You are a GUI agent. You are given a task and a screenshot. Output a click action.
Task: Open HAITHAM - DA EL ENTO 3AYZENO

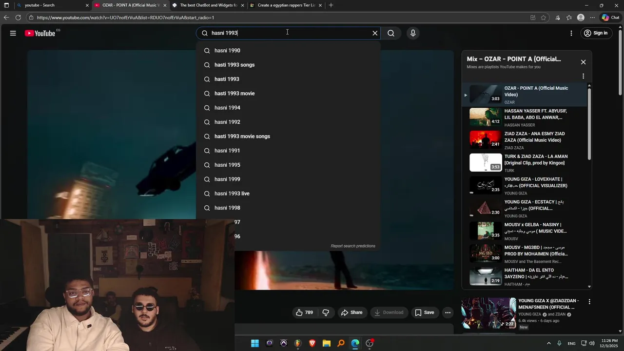tap(526, 277)
